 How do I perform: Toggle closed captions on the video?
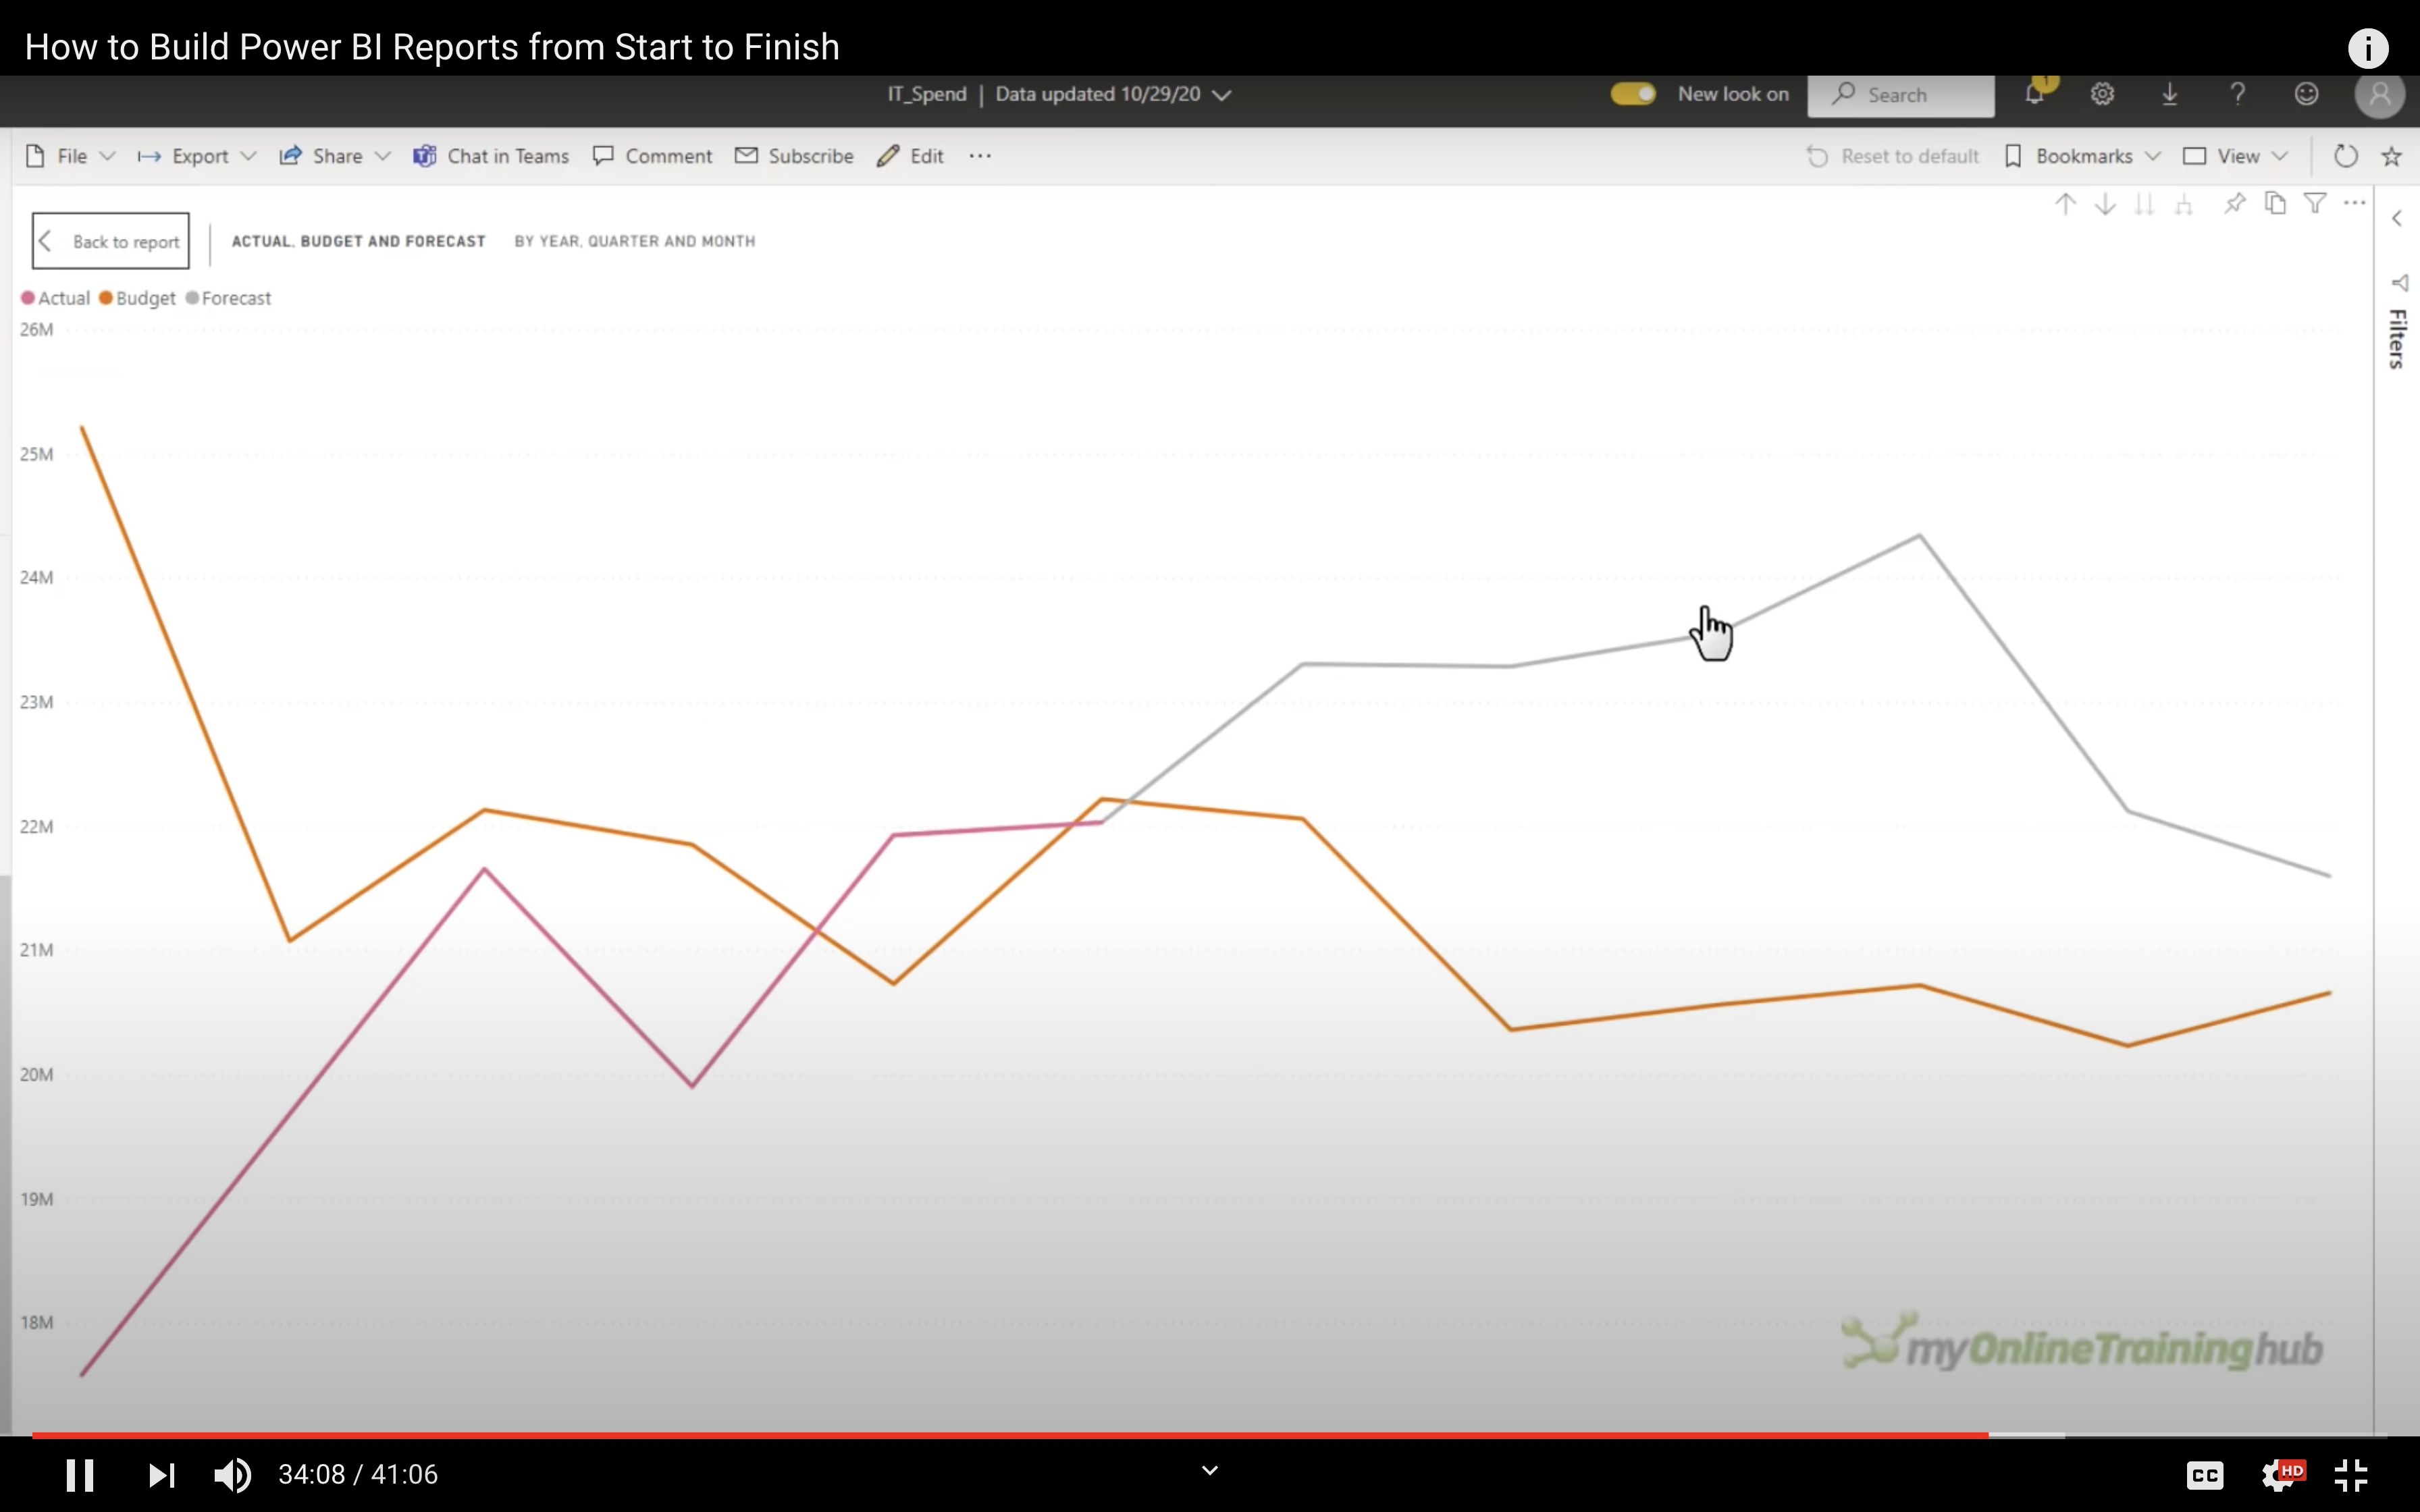(x=2204, y=1475)
